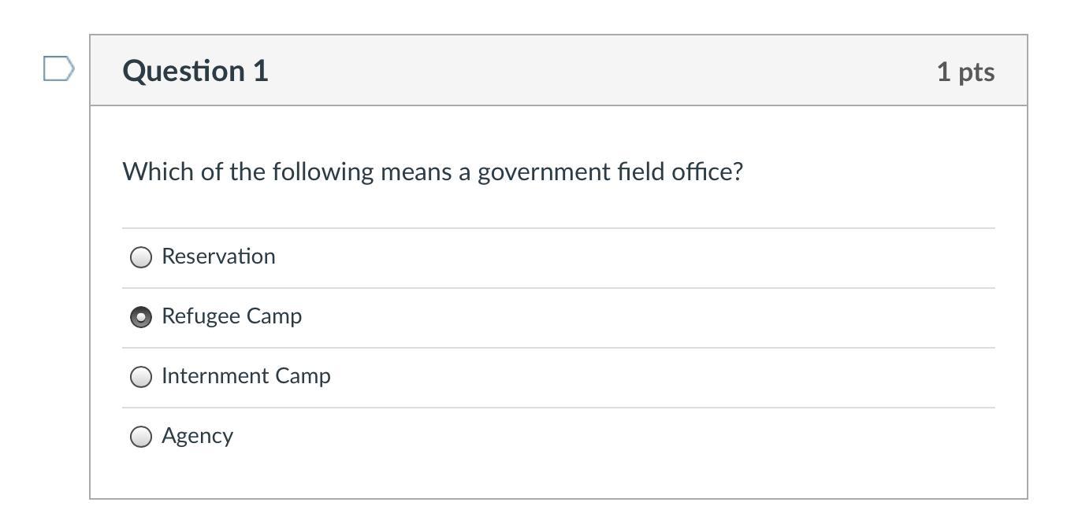
Task: Click the Reservation answer label
Action: [218, 257]
